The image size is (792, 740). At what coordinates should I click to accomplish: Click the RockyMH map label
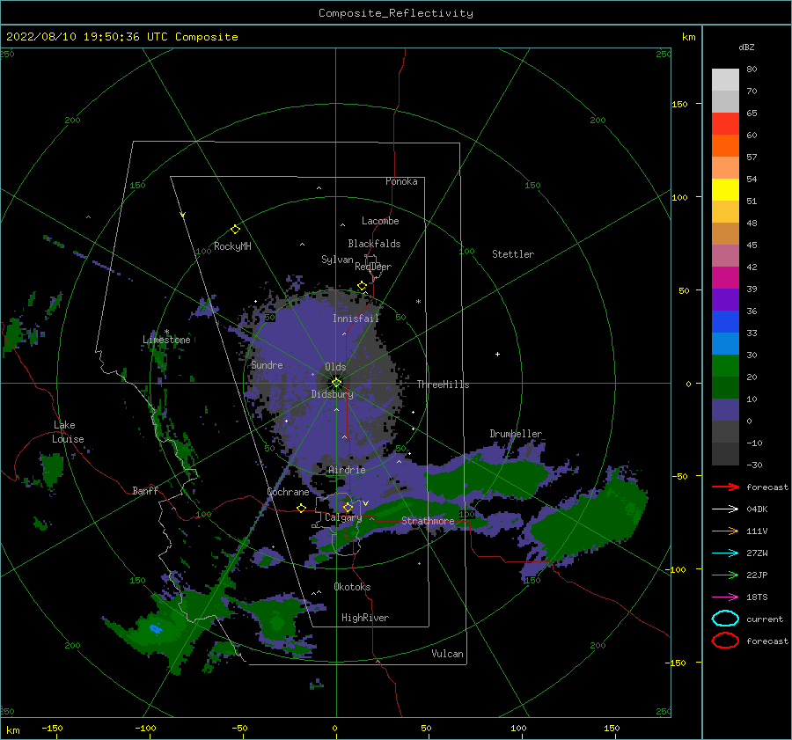[232, 246]
